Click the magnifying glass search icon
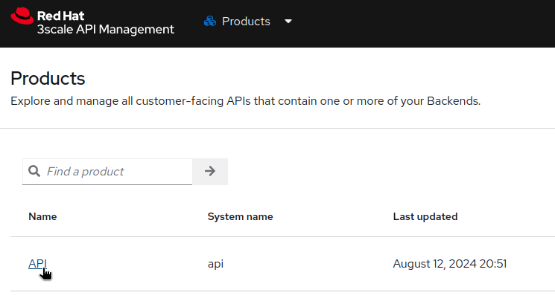This screenshot has height=307, width=555. pyautogui.click(x=34, y=171)
